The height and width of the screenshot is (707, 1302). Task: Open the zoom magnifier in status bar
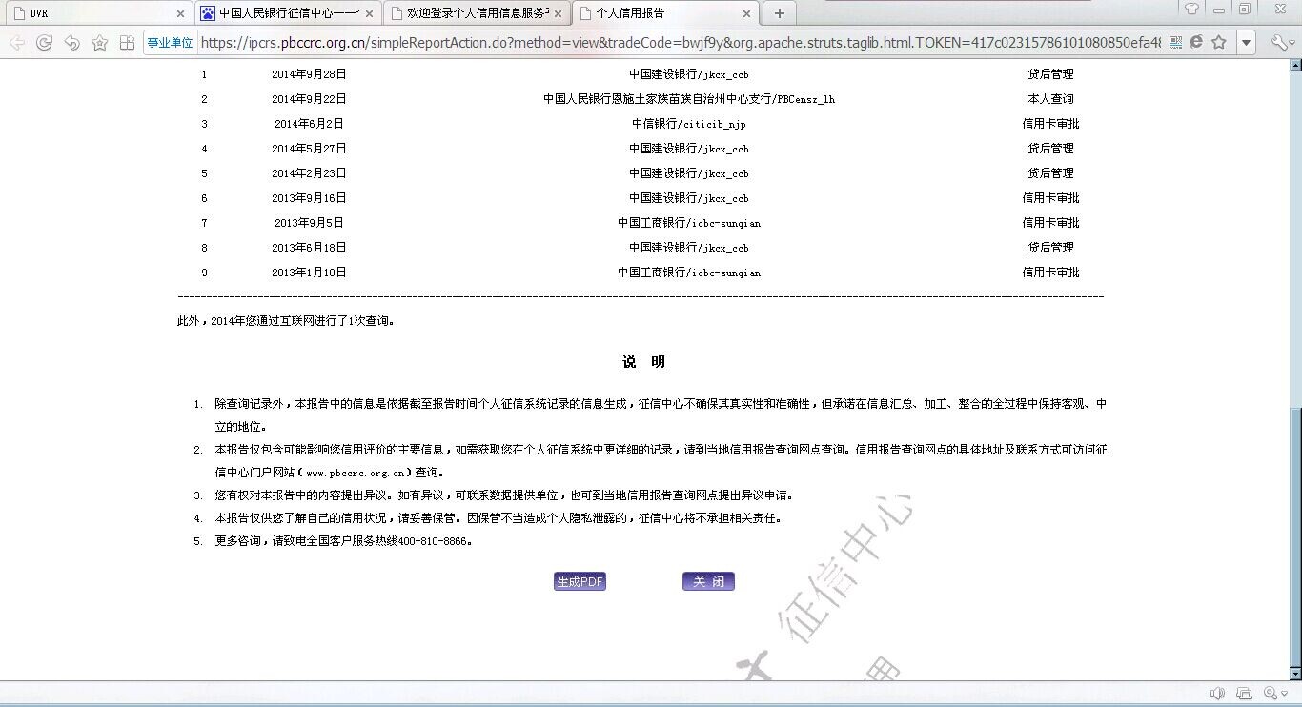[1270, 694]
